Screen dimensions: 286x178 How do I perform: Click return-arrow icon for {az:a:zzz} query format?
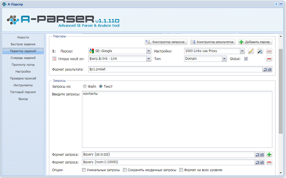coord(257,155)
